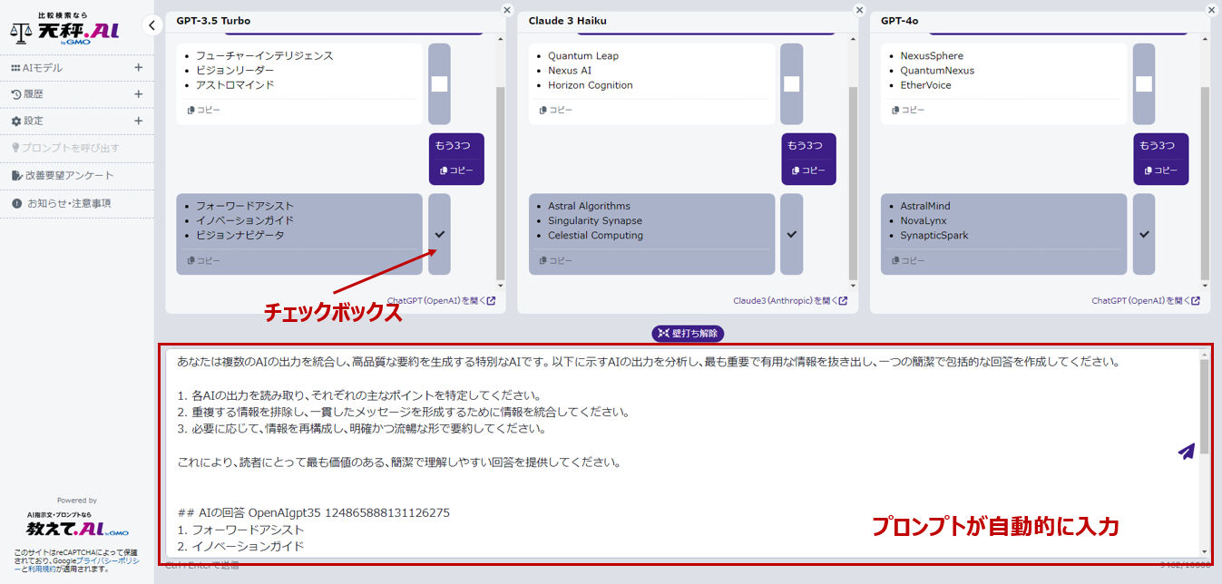Click the Claude 3 Haiku panel scrollbar

852,184
